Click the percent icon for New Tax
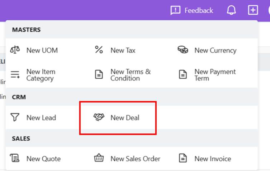Viewport: 270px width, 171px height. (99, 50)
